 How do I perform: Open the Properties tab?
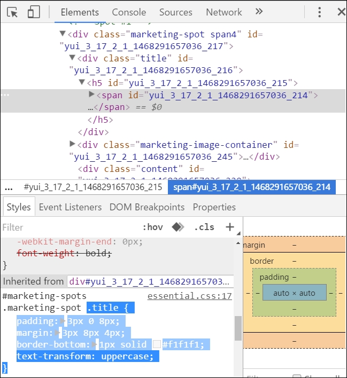pyautogui.click(x=214, y=207)
